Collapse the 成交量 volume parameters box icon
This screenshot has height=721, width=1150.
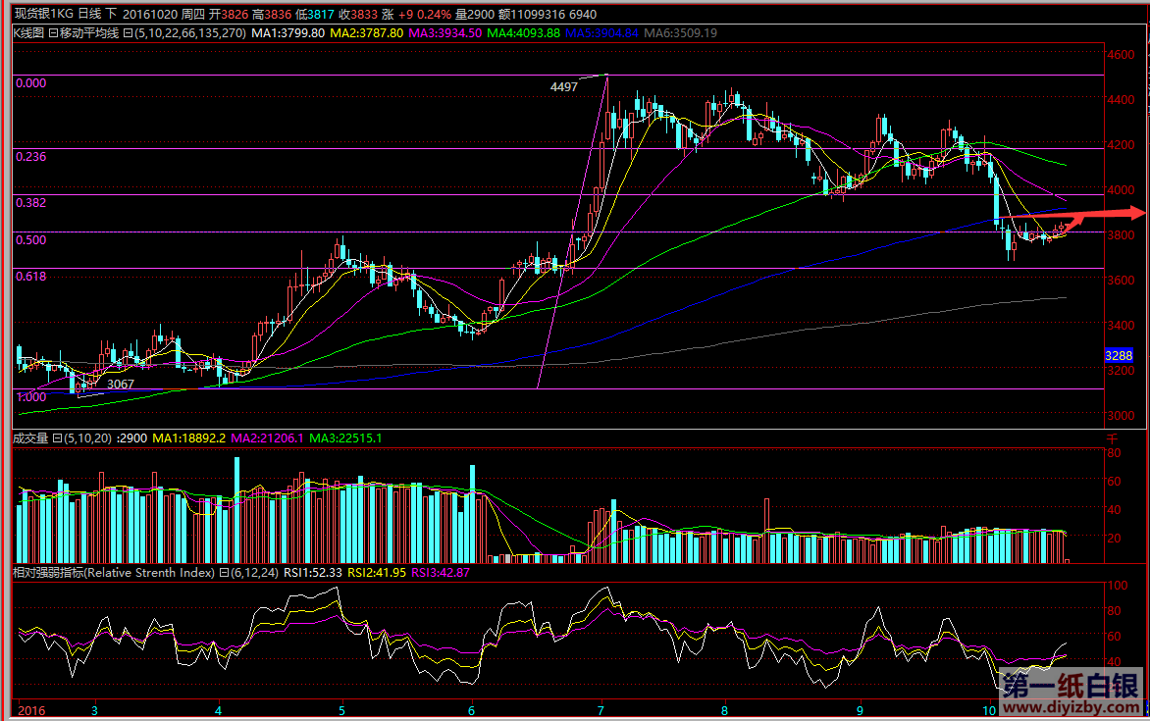[x=58, y=438]
